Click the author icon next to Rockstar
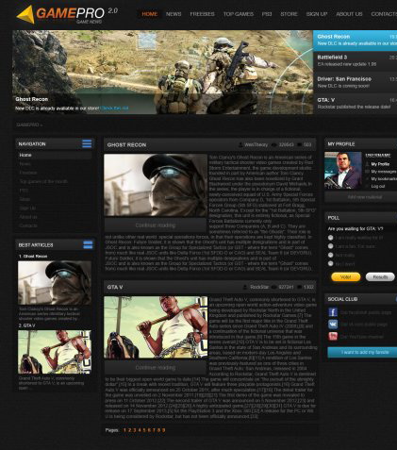 click(245, 287)
